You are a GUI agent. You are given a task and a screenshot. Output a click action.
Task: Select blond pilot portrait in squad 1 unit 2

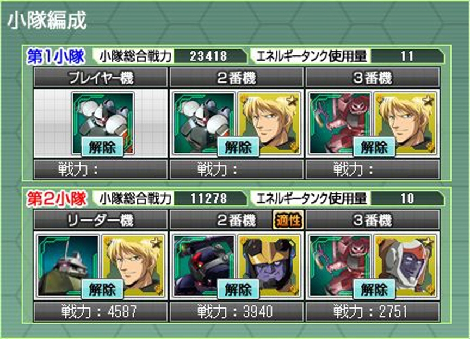269,123
